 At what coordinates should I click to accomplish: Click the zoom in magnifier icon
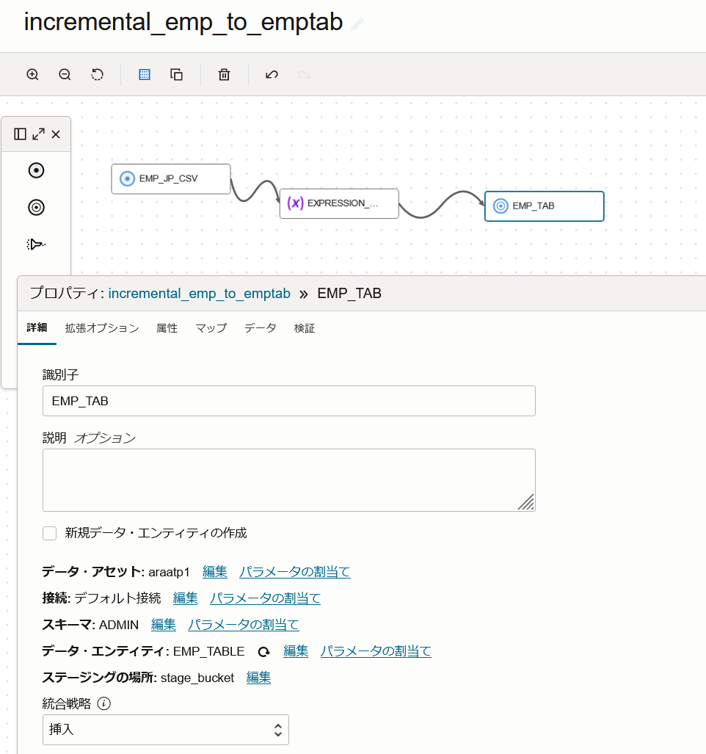(x=33, y=75)
